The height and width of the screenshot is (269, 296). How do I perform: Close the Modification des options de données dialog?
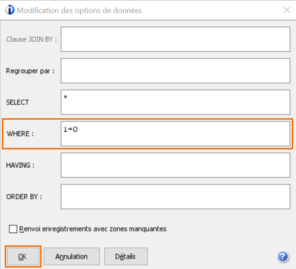pyautogui.click(x=287, y=10)
